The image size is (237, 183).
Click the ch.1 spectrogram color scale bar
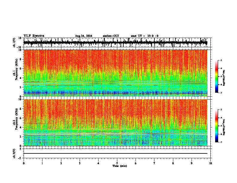pyautogui.click(x=217, y=77)
